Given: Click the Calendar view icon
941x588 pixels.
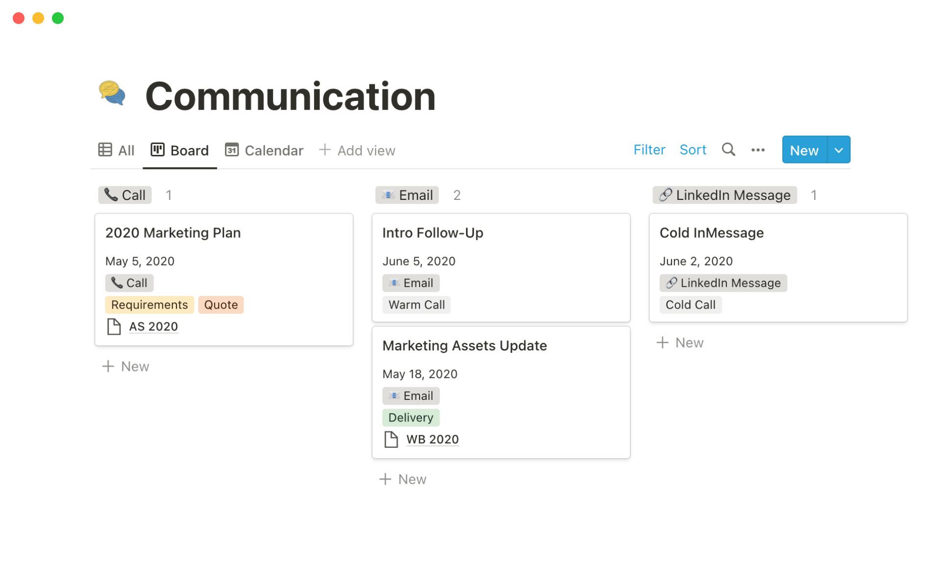Looking at the screenshot, I should tap(231, 149).
